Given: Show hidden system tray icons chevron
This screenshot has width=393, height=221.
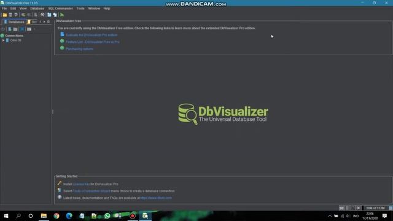Looking at the screenshot, I should pos(330,215).
